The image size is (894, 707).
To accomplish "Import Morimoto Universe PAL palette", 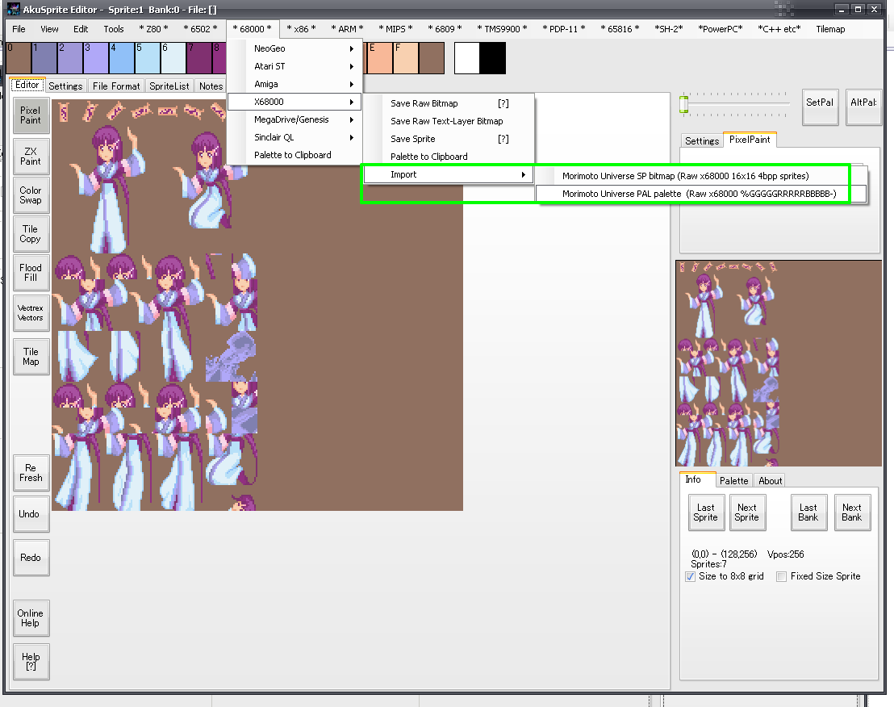I will point(702,194).
